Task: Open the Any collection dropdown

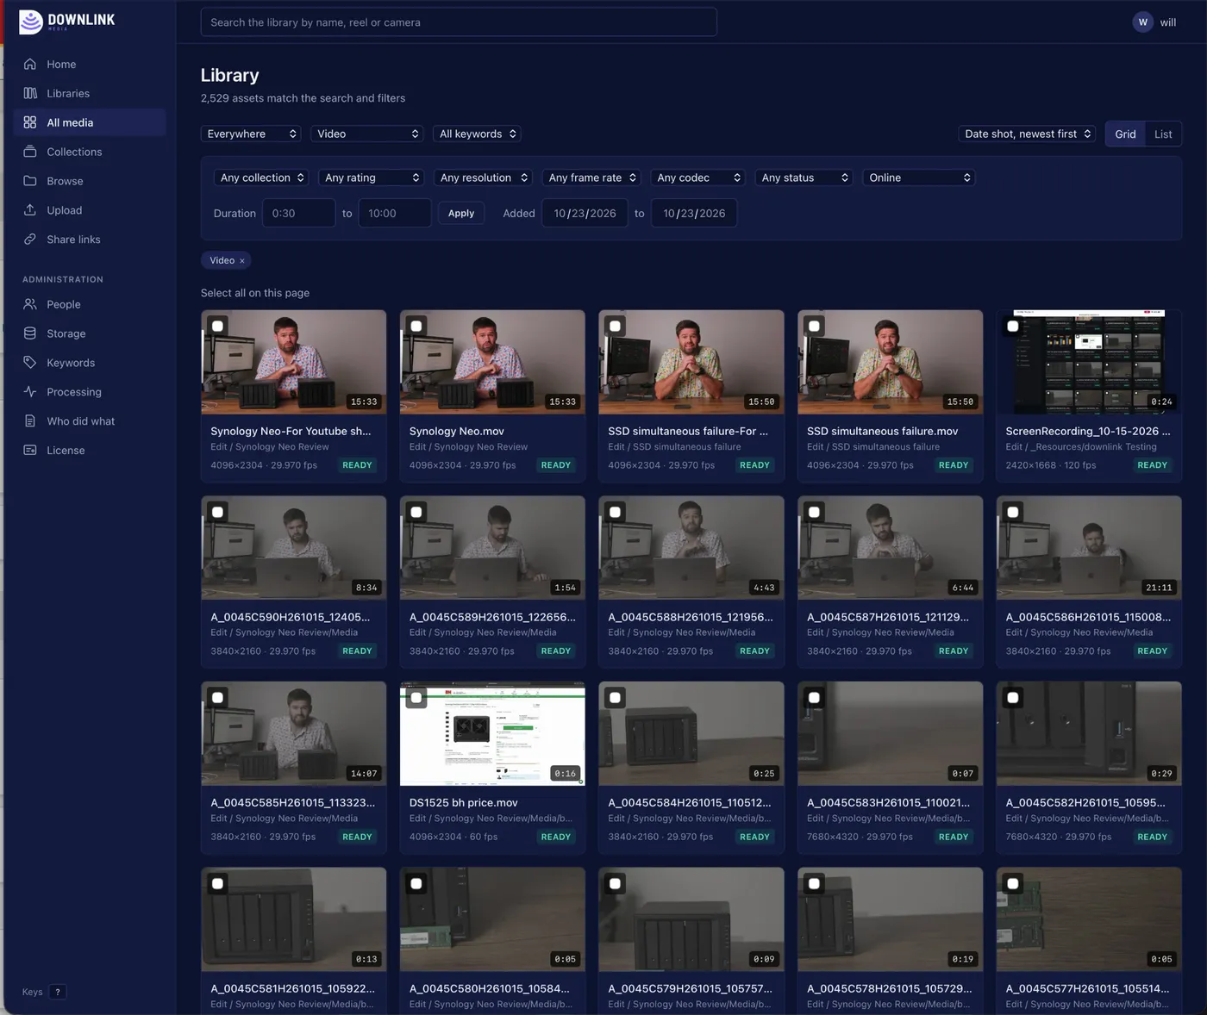Action: 261,177
